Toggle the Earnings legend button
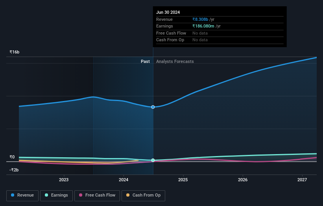 tap(56, 195)
